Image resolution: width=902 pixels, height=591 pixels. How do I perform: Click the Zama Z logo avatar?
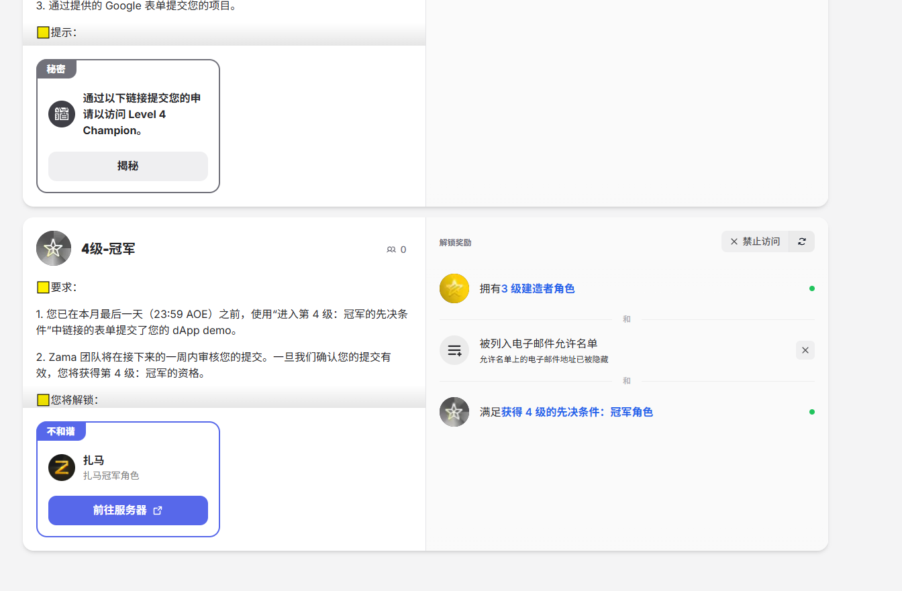pos(62,468)
